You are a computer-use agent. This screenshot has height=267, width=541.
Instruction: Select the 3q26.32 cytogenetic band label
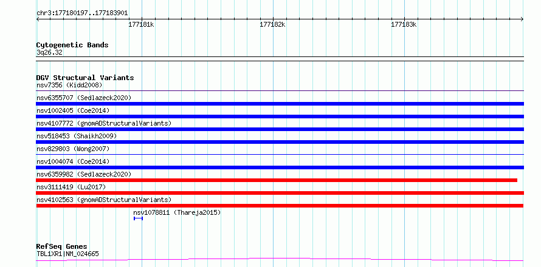50,53
